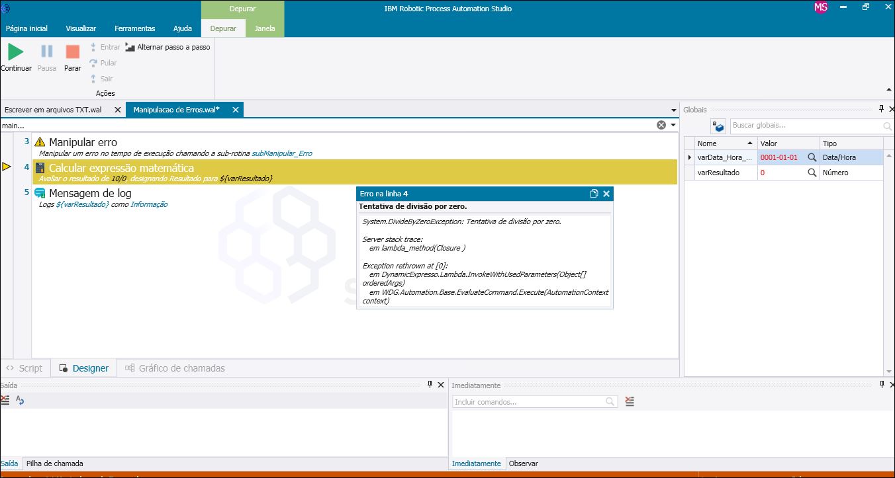This screenshot has height=478, width=895.
Task: Open the Ajuda ribbon tab
Action: click(x=183, y=28)
